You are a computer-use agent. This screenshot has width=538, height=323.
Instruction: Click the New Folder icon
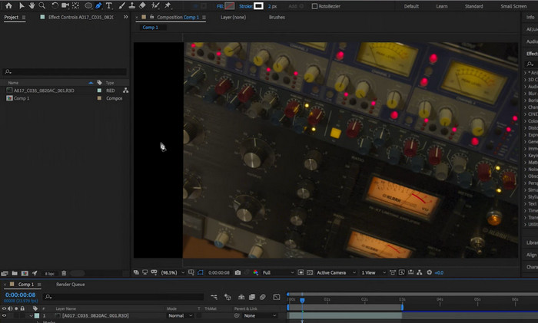pos(15,273)
